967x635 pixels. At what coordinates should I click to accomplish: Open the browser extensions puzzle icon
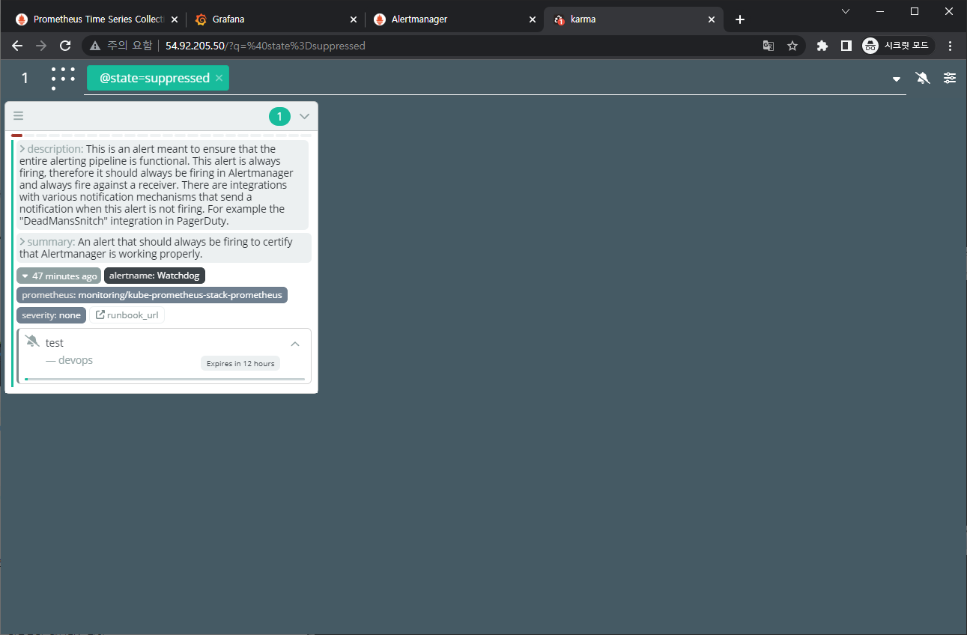[x=822, y=46]
